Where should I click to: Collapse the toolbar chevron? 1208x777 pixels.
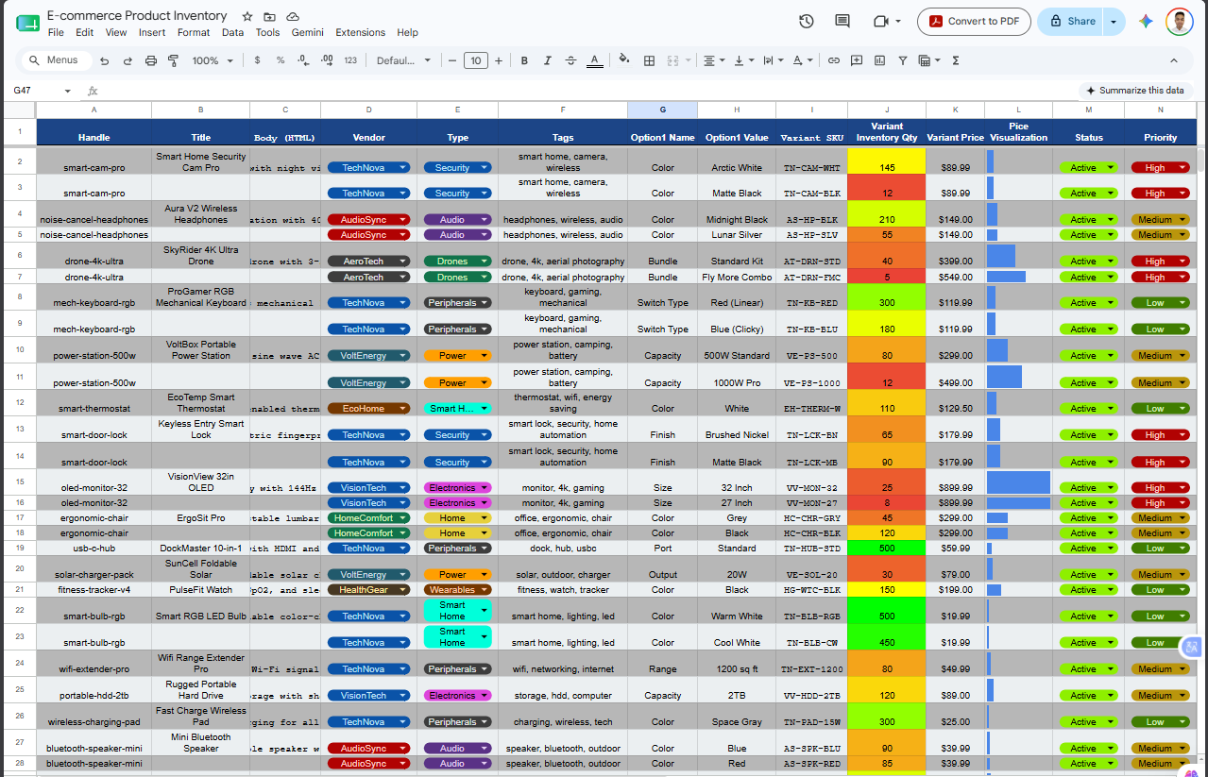click(1174, 60)
